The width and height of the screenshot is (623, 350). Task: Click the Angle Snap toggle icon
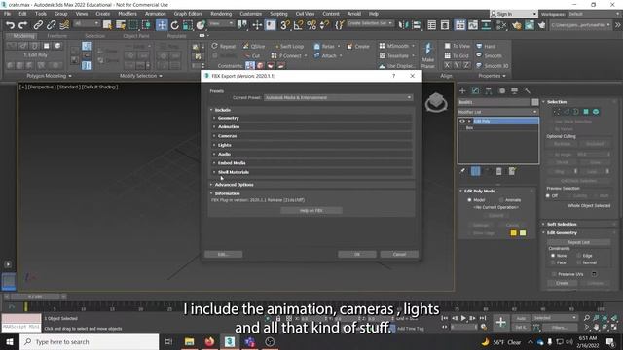(x=298, y=25)
